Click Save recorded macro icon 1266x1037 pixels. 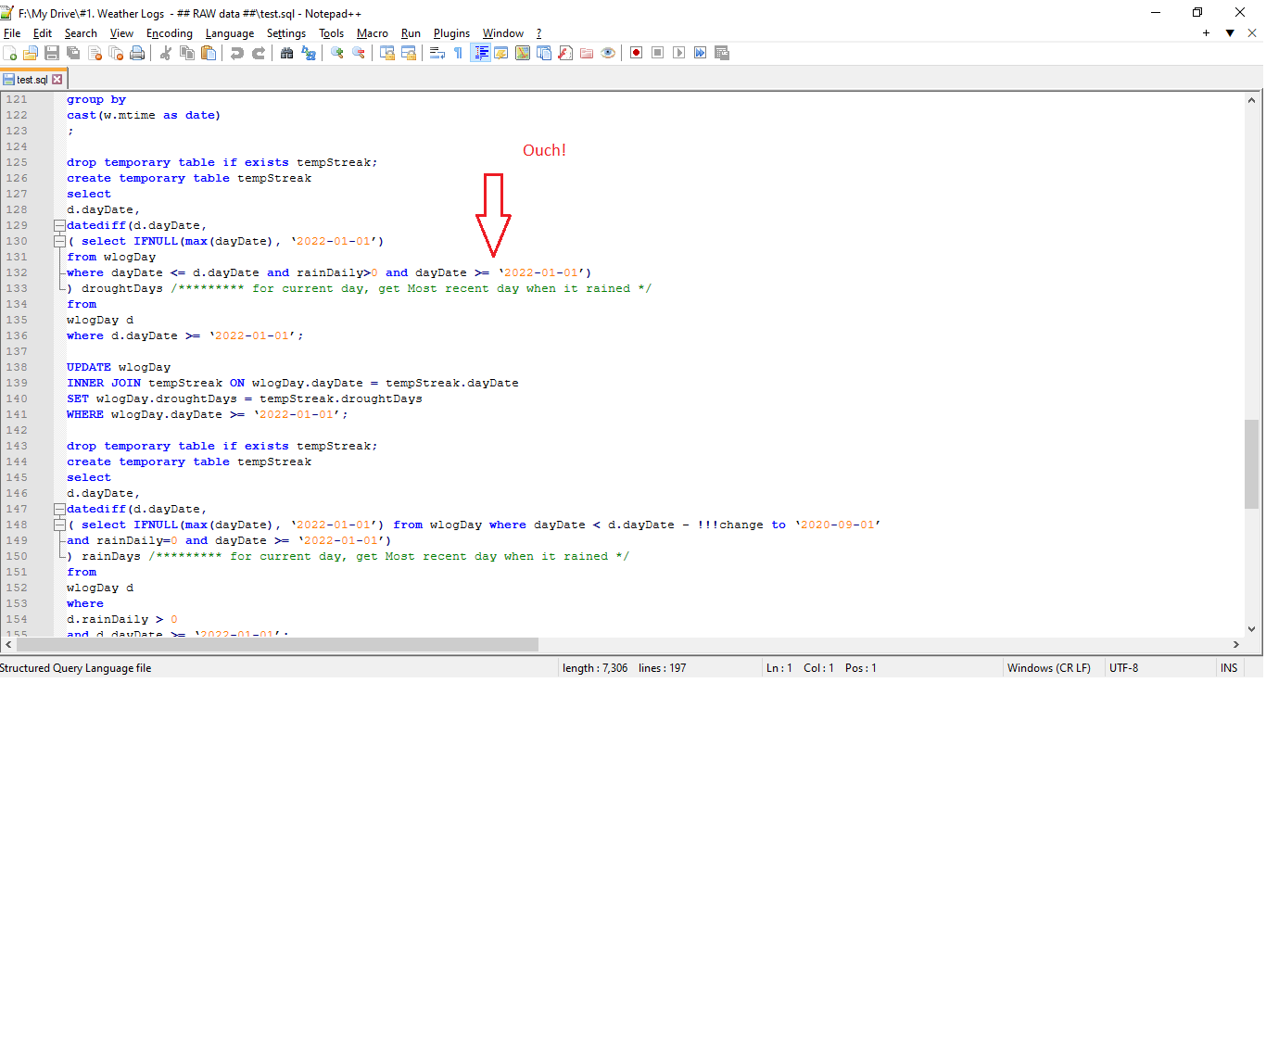tap(722, 53)
